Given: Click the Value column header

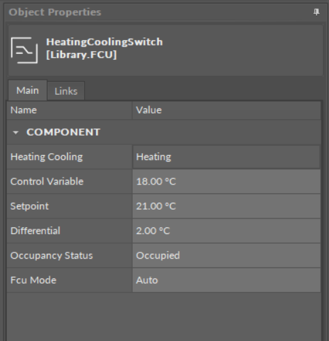Looking at the screenshot, I should [x=226, y=110].
